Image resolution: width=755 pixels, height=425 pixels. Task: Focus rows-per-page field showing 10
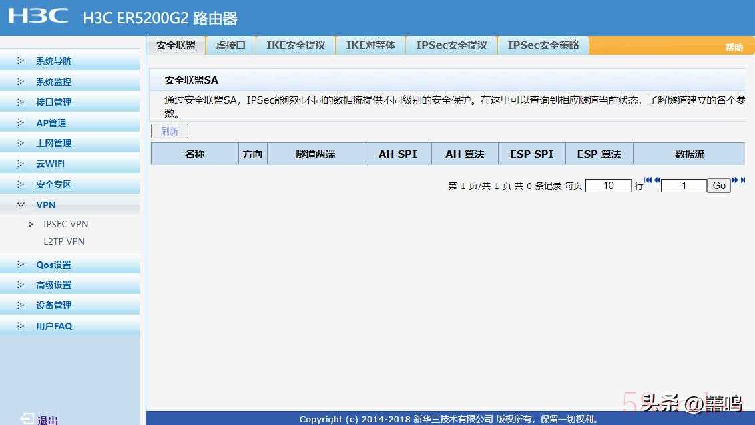click(608, 186)
